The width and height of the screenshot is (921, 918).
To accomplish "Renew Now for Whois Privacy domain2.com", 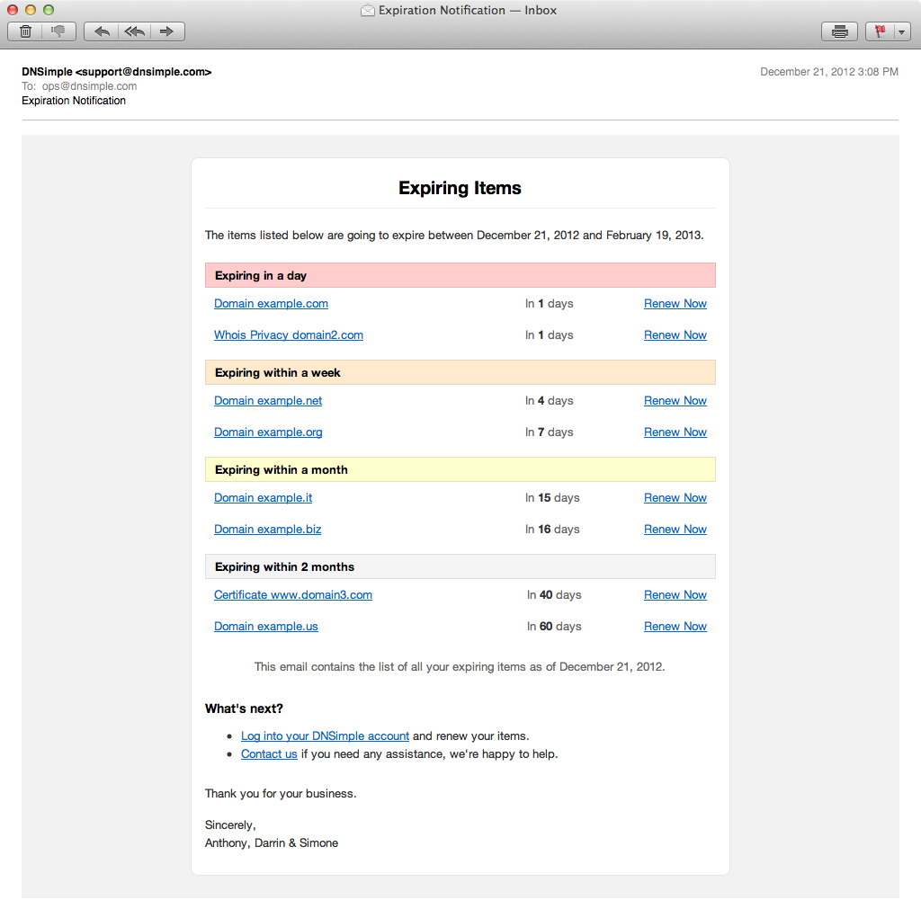I will pyautogui.click(x=675, y=334).
